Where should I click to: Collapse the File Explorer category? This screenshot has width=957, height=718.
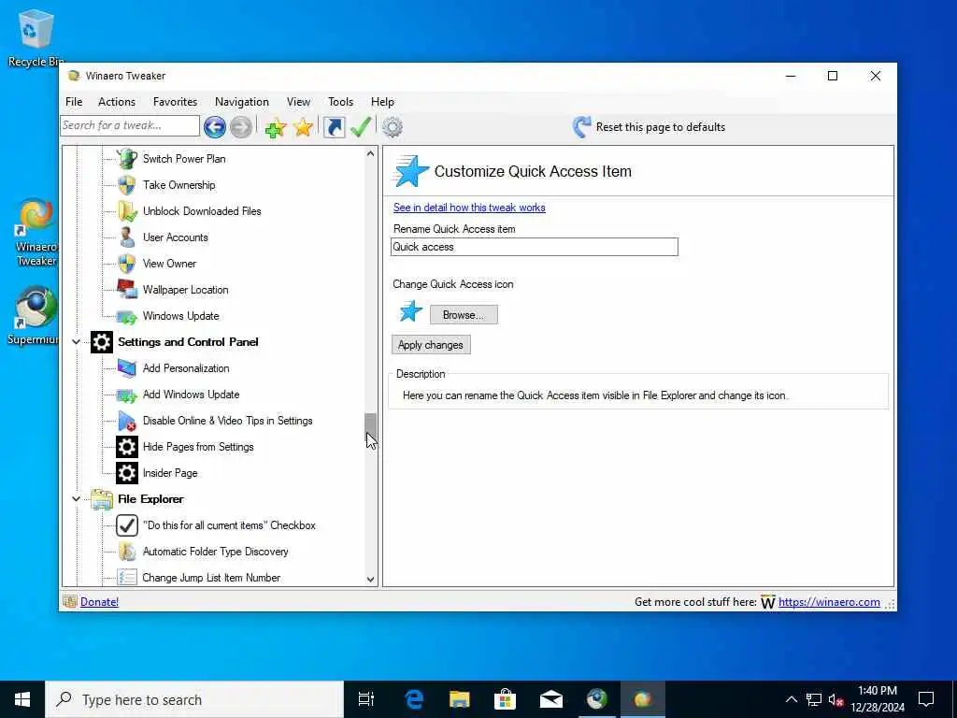pos(77,499)
